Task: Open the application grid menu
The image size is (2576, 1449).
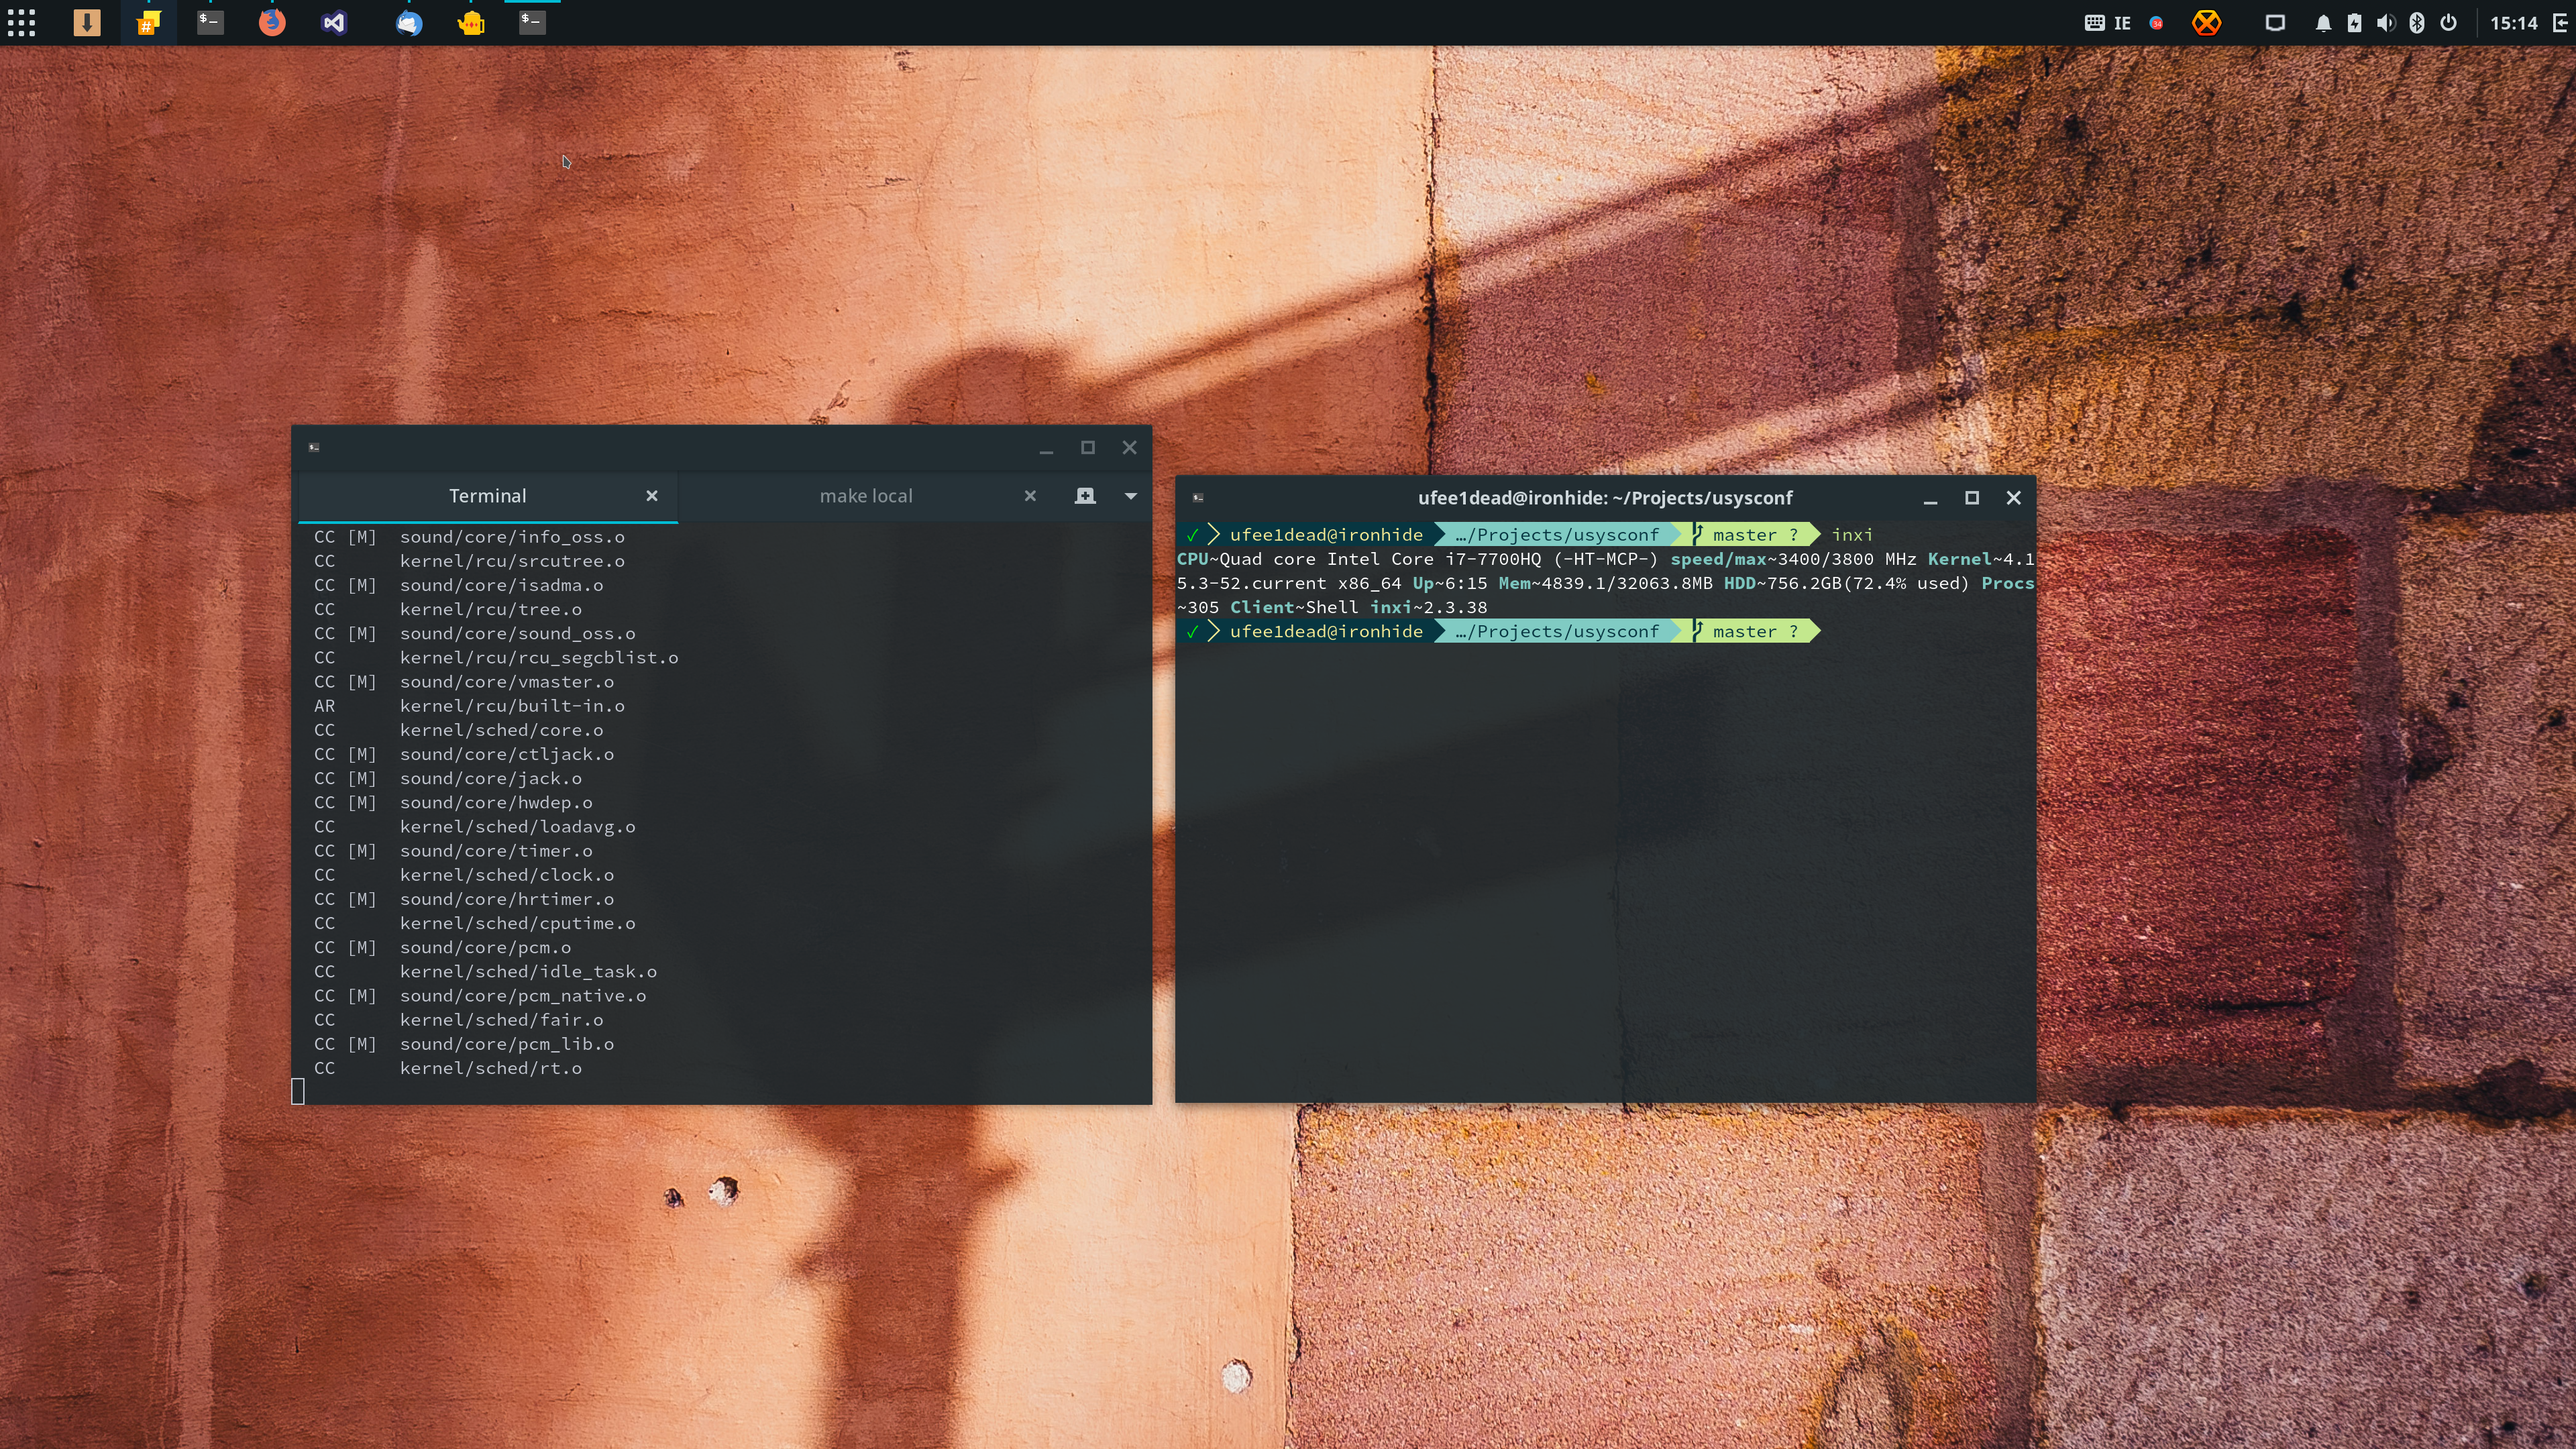Action: coord(21,22)
